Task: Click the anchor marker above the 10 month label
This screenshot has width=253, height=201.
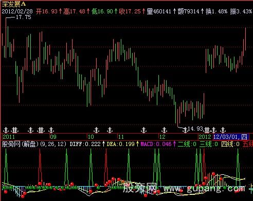Action: click(x=97, y=130)
